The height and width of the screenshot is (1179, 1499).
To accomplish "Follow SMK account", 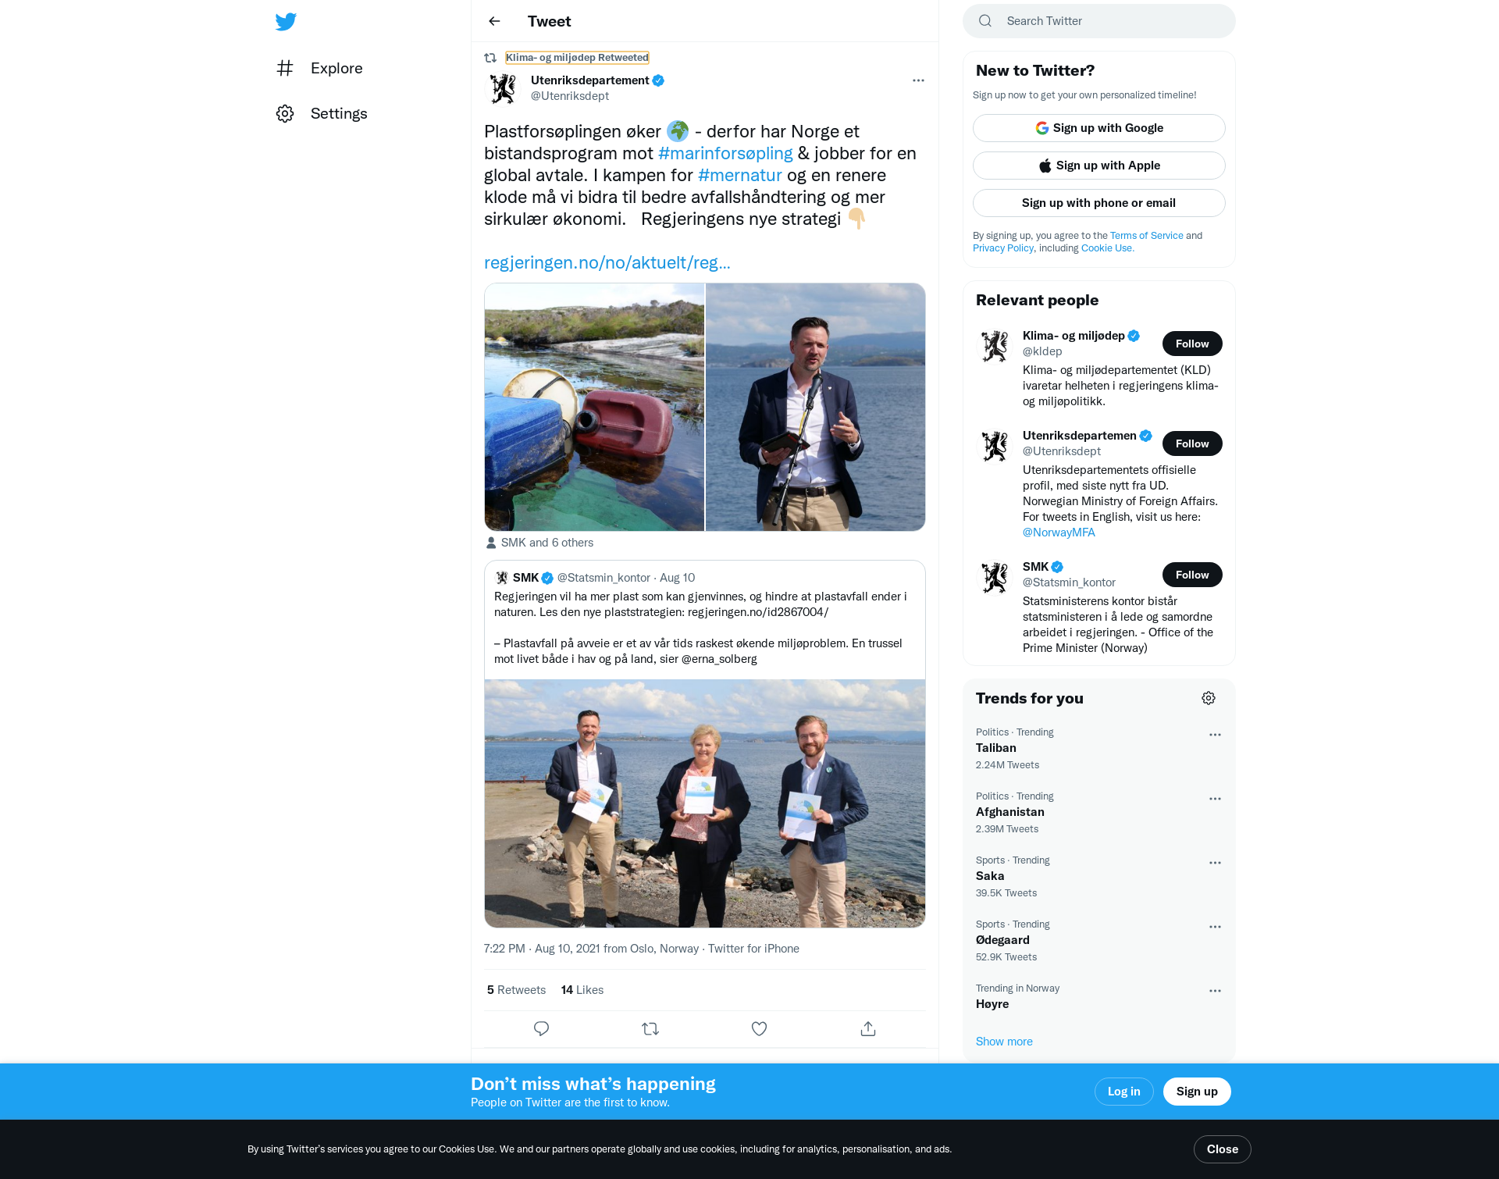I will point(1192,575).
